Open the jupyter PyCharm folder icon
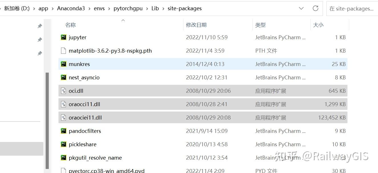This screenshot has height=173, width=378. pyautogui.click(x=63, y=37)
